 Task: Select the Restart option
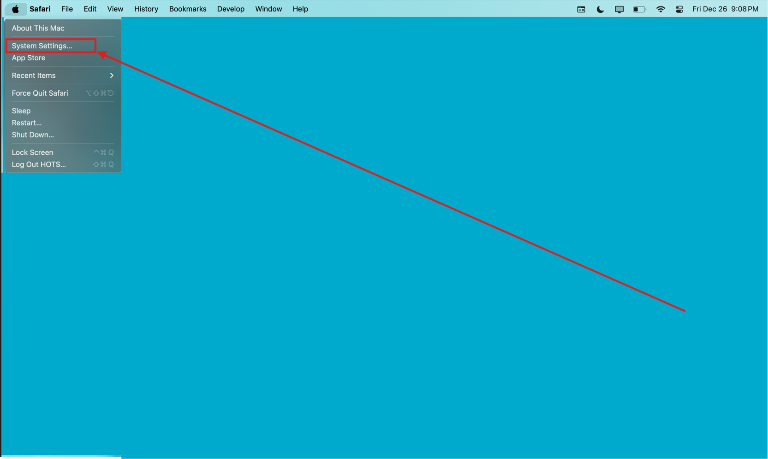(27, 123)
